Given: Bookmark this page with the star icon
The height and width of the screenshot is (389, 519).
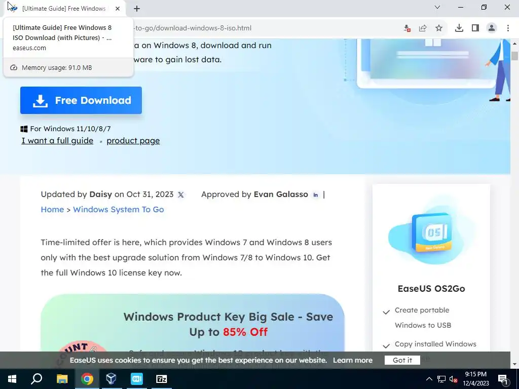Looking at the screenshot, I should pos(439,28).
